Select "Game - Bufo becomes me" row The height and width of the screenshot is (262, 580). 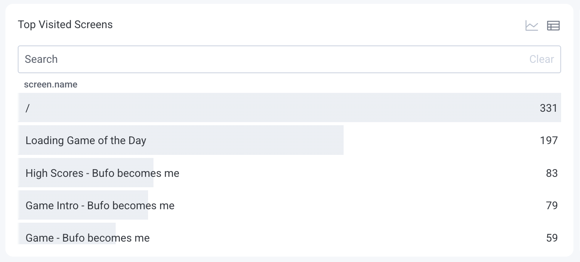point(87,238)
